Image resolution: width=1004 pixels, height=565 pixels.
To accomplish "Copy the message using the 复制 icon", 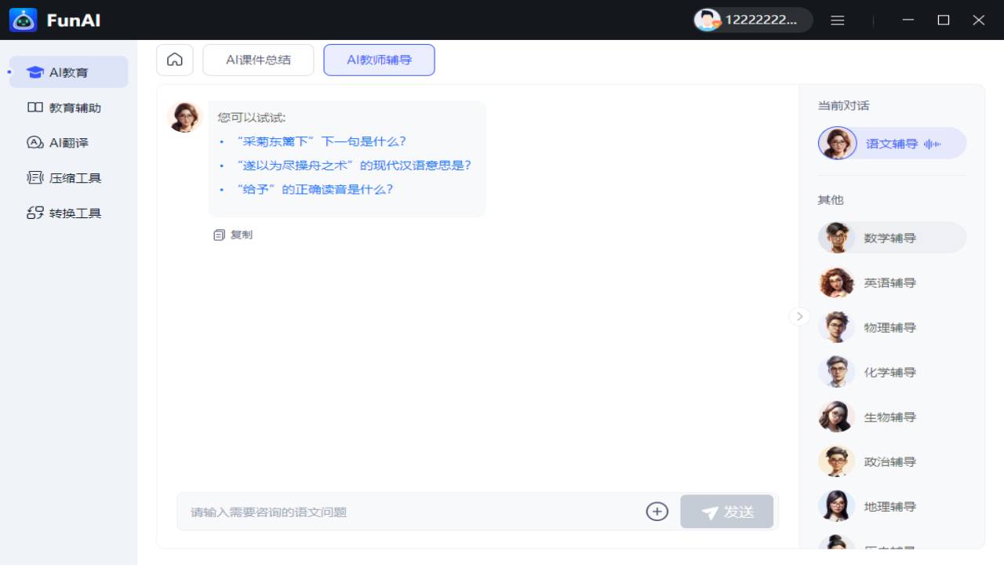I will (x=219, y=234).
